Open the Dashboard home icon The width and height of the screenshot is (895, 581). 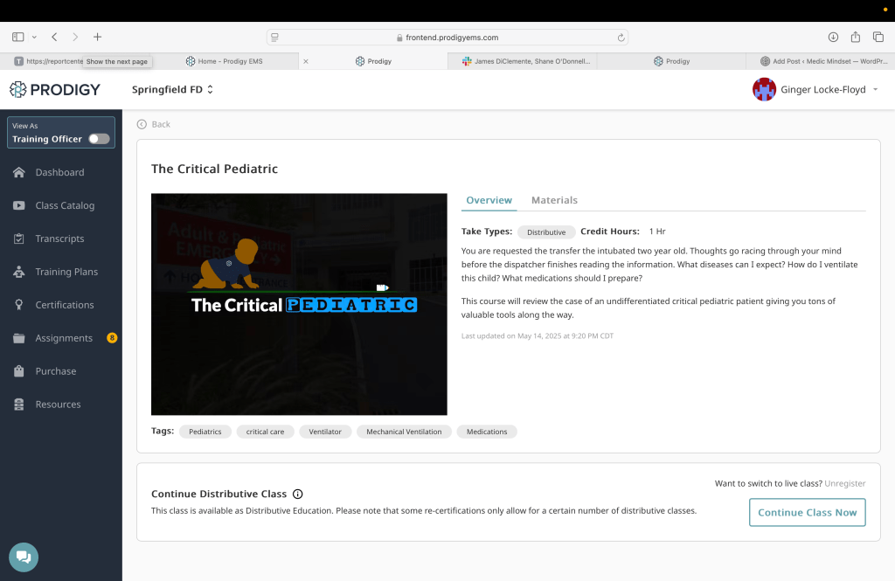click(x=19, y=172)
